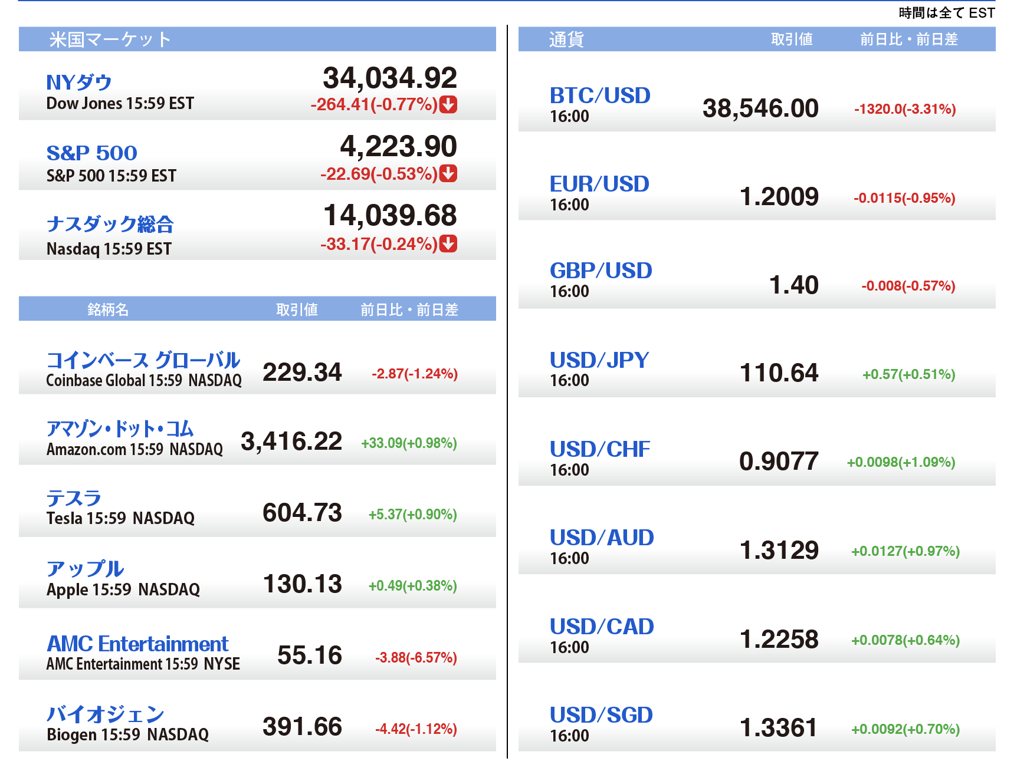Select the EUR/USD currency pair

point(599,184)
